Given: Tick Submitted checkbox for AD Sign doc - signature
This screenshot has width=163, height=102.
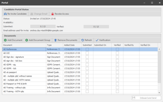Looking at the screenshot, I should tap(87, 57).
